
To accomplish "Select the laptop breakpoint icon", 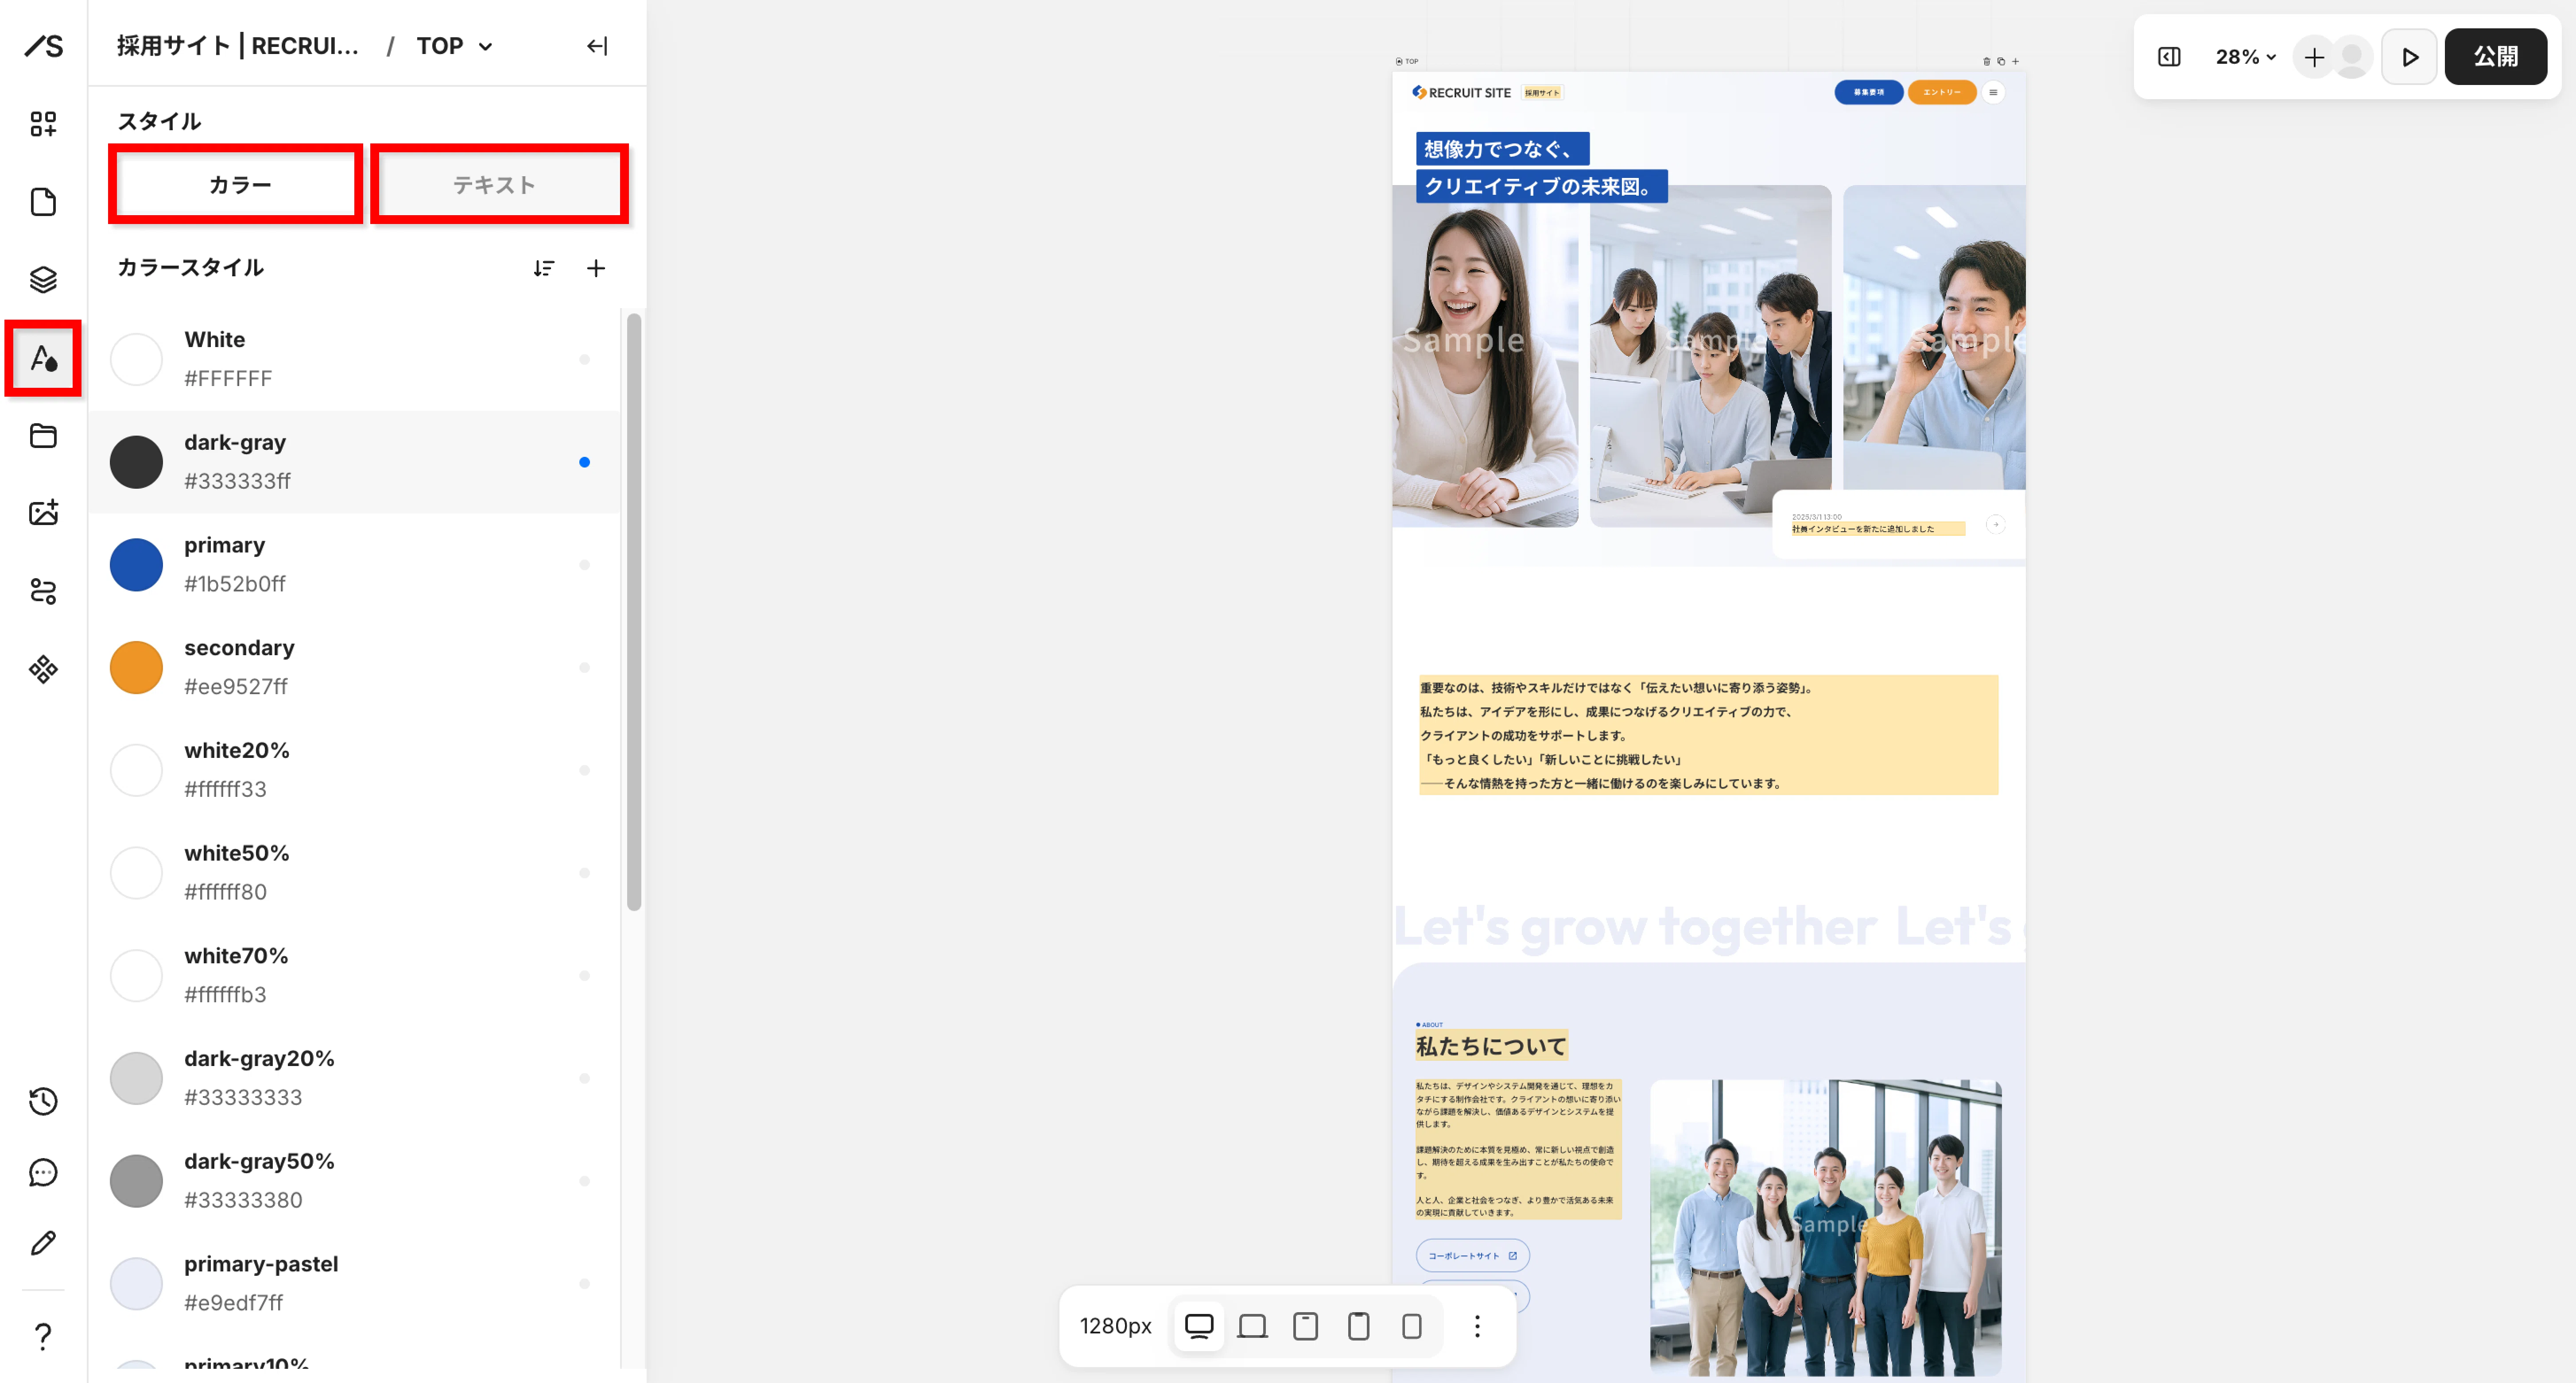I will [x=1252, y=1326].
